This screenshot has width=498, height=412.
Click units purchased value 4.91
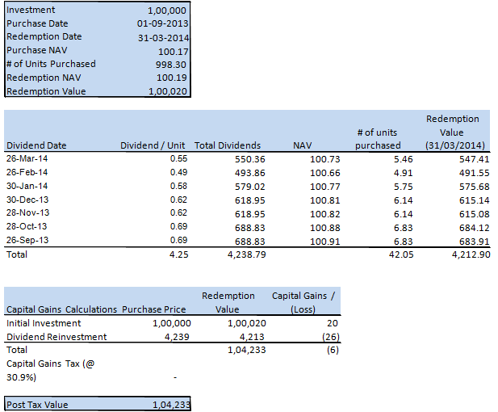(x=403, y=173)
